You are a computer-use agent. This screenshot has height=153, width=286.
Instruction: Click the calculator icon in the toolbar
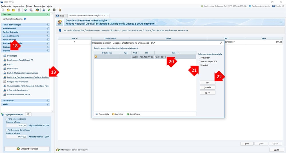point(54,10)
